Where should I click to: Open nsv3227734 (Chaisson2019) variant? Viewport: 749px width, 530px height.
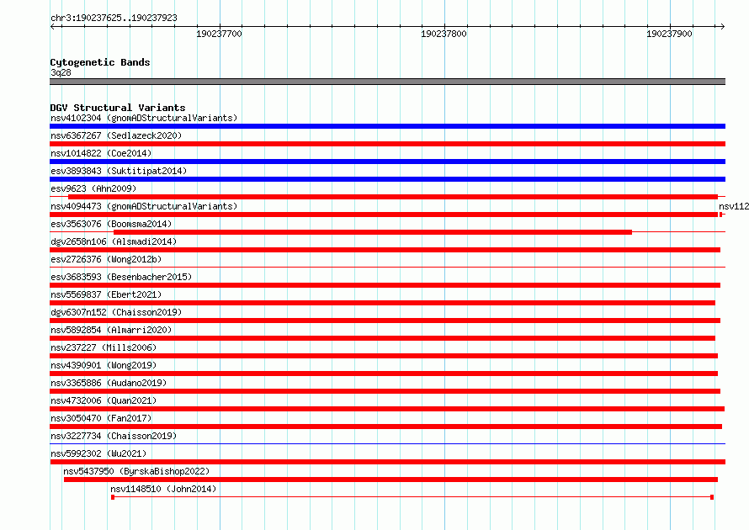click(114, 436)
